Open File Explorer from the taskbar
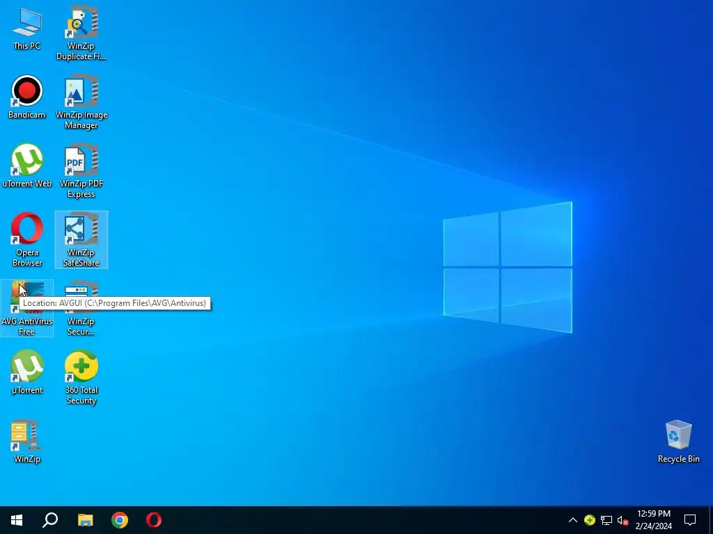 (85, 520)
